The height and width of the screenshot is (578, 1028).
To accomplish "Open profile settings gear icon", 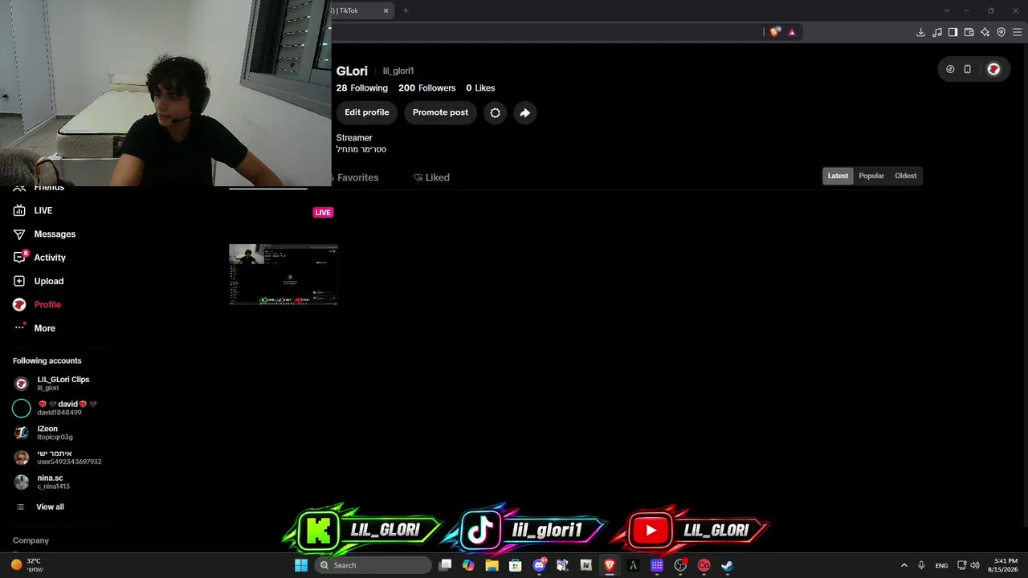I will pyautogui.click(x=495, y=112).
